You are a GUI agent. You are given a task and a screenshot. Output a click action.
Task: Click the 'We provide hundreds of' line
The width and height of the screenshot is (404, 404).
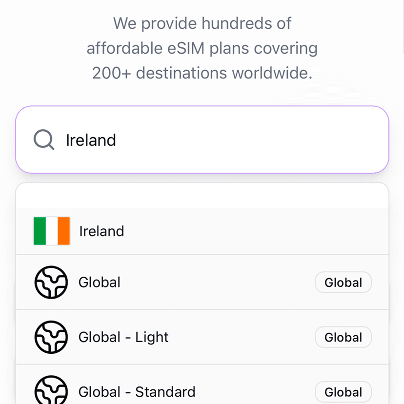point(202,23)
